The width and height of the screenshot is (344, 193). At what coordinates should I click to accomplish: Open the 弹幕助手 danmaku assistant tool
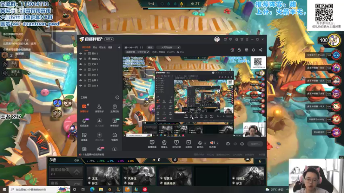coord(84,108)
